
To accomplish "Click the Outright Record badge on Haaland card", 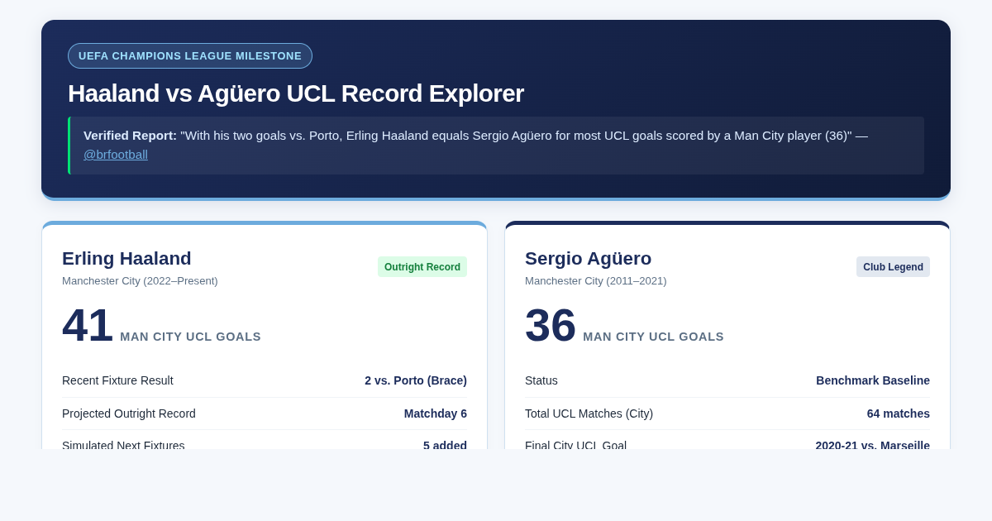I will (422, 266).
